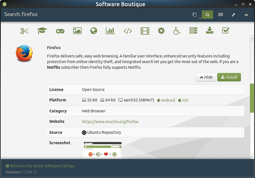Image resolution: width=255 pixels, height=178 pixels.
Task: Open the Fixes checkmark category icon
Action: pos(225,30)
